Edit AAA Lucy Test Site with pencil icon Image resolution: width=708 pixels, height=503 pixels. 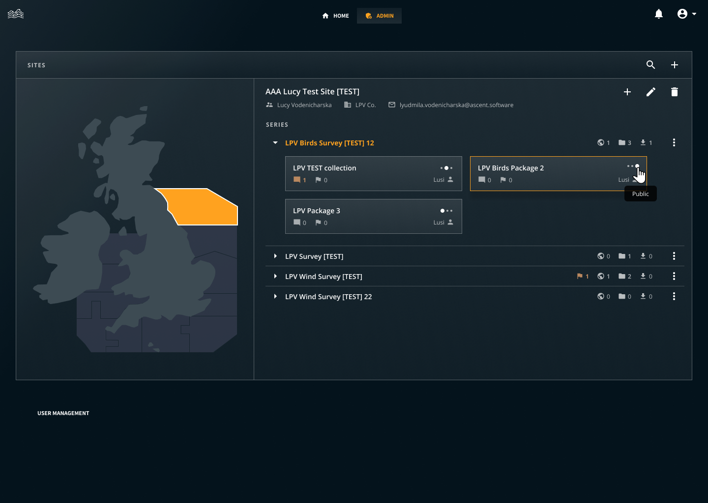pos(651,92)
